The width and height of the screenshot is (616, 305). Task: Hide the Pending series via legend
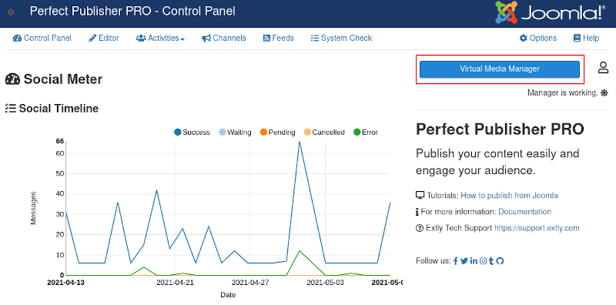pyautogui.click(x=277, y=132)
